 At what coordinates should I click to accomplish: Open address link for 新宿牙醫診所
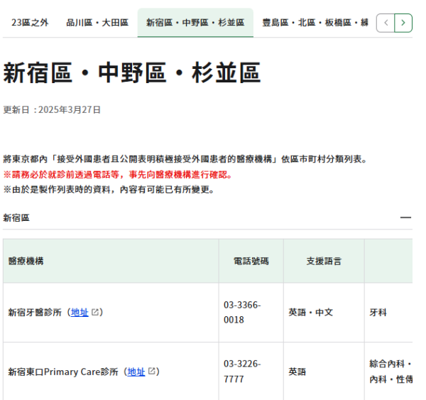(80, 312)
